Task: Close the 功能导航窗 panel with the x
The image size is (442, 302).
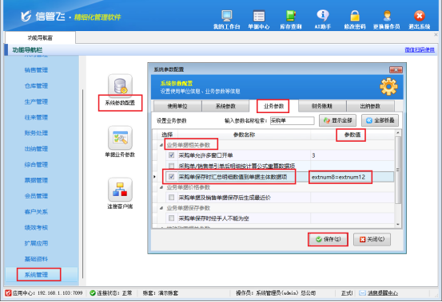Action: point(436,34)
